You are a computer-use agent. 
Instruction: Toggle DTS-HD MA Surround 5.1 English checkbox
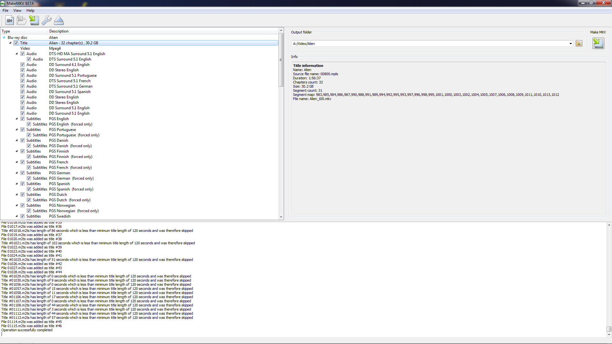click(23, 54)
